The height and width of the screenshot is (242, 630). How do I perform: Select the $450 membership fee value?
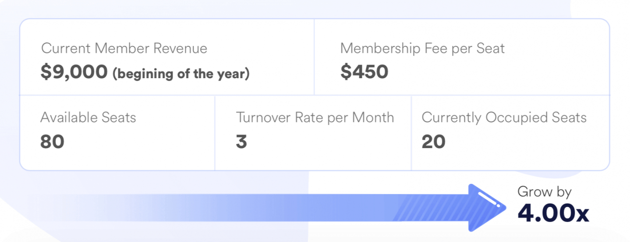pos(364,73)
